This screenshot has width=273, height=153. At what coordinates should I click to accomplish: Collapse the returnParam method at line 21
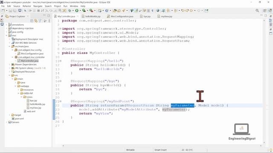pyautogui.click(x=61, y=101)
